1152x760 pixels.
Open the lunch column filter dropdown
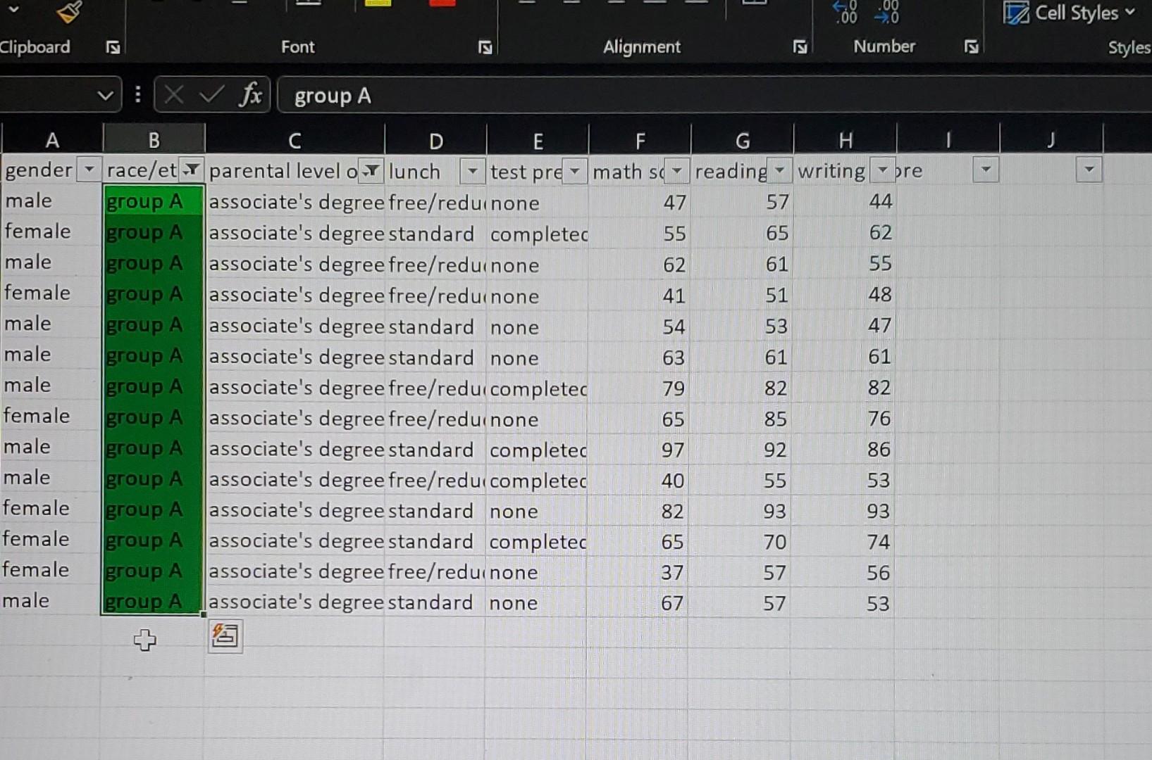tap(472, 170)
